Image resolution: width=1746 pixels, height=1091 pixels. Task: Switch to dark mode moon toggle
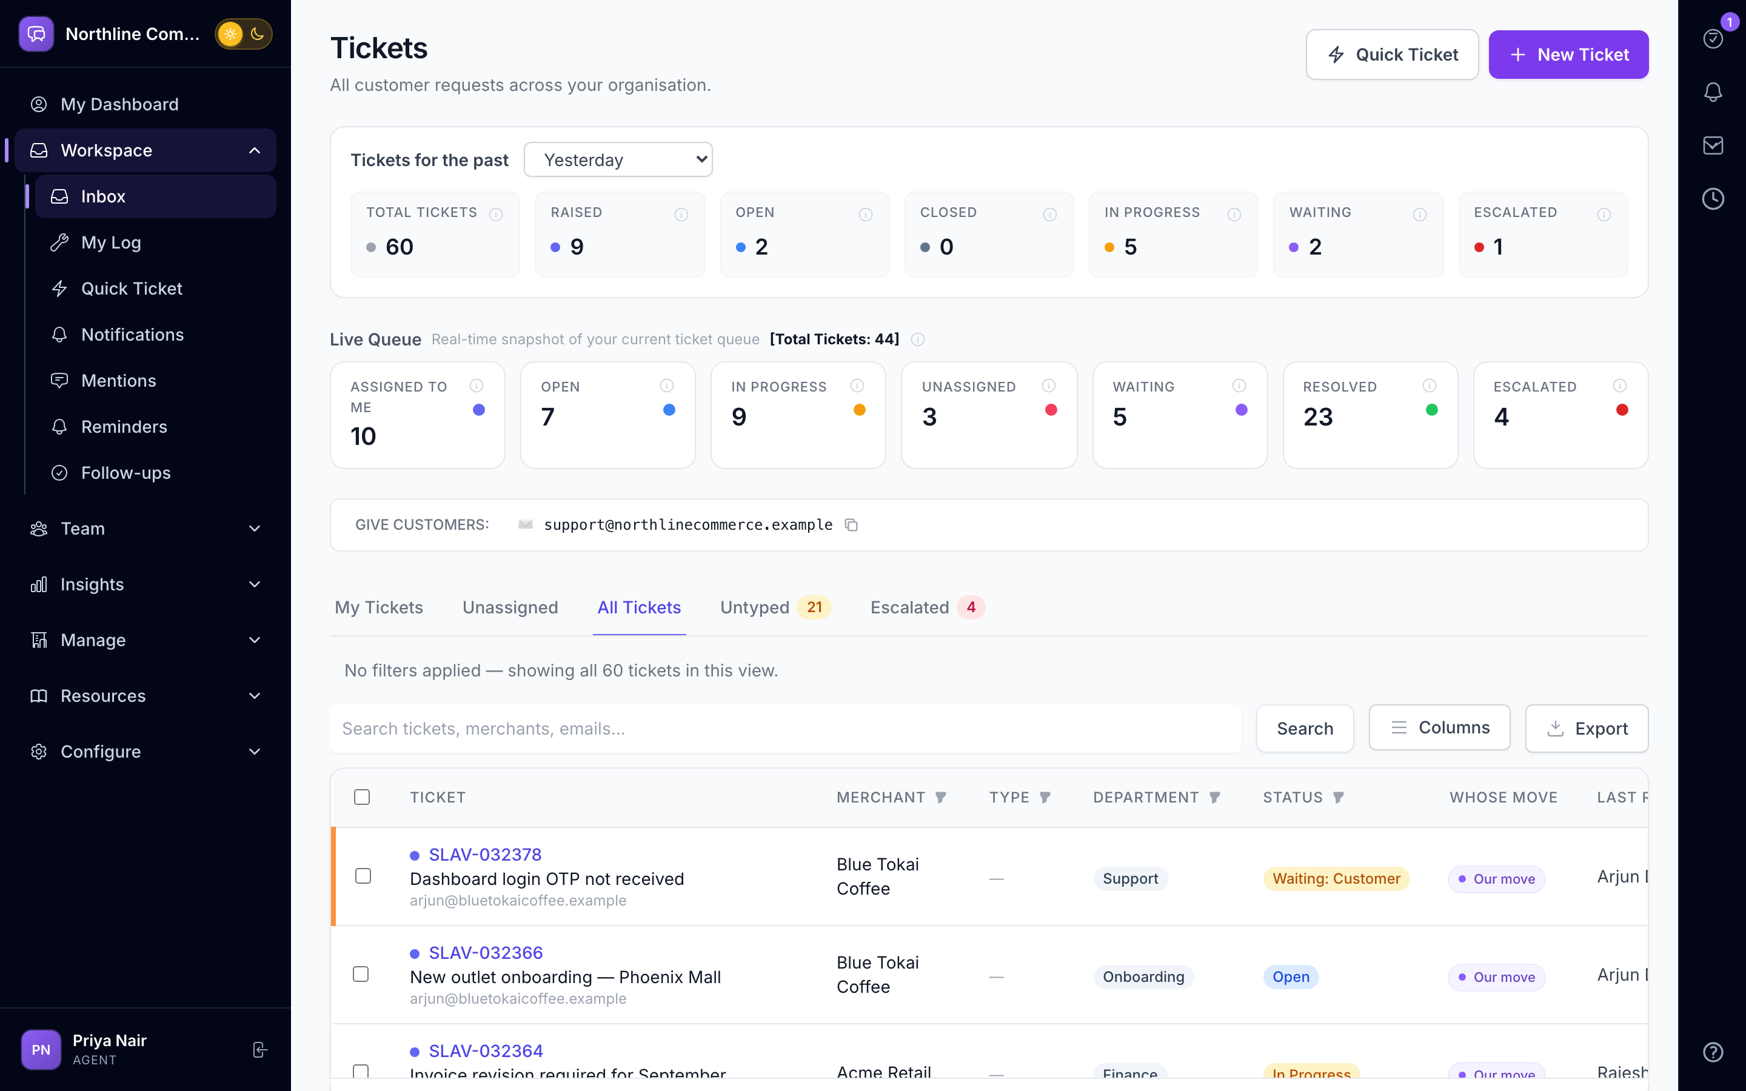(x=258, y=34)
